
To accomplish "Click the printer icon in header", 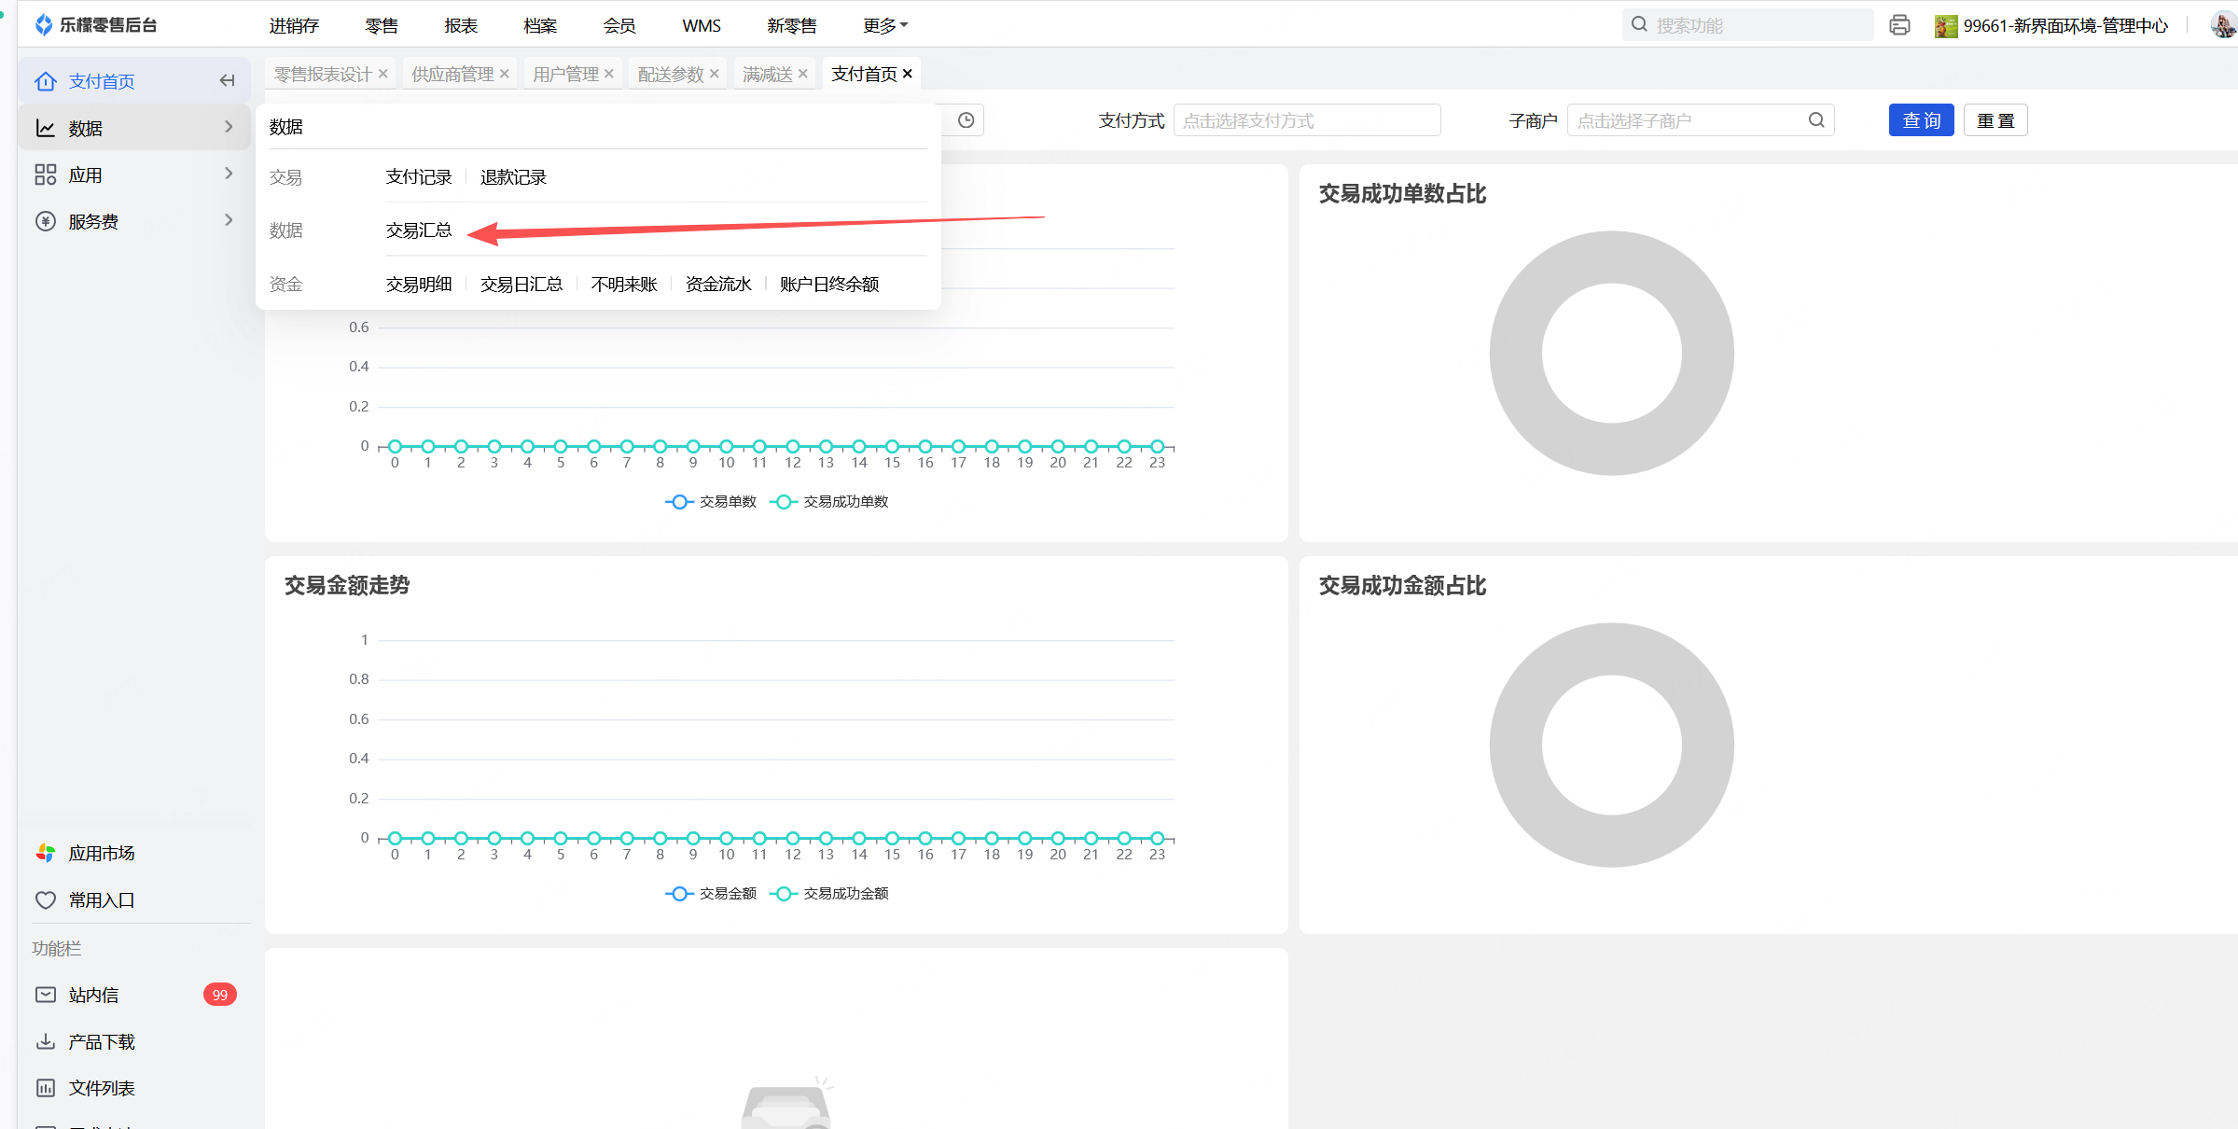I will click(1899, 25).
